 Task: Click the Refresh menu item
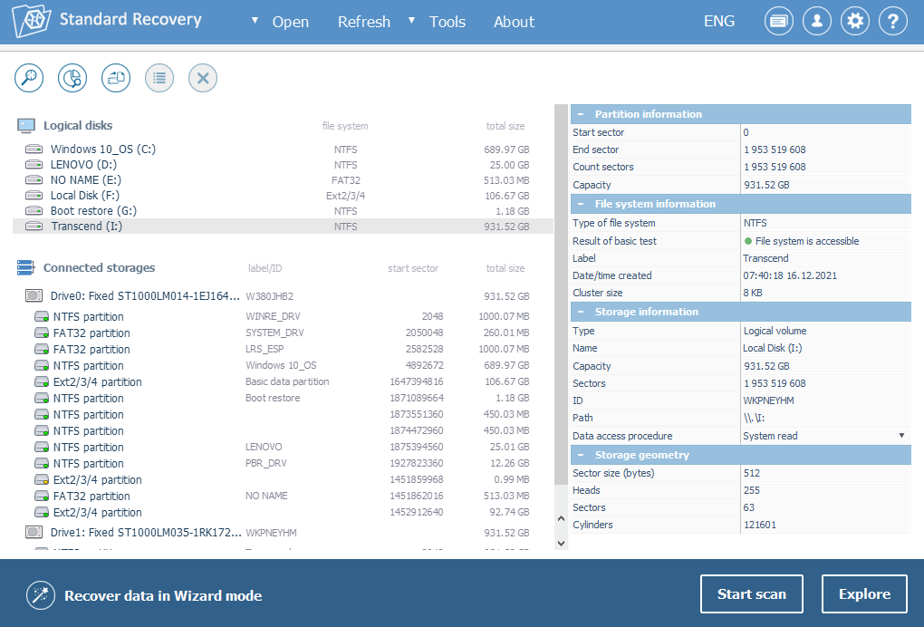click(364, 22)
